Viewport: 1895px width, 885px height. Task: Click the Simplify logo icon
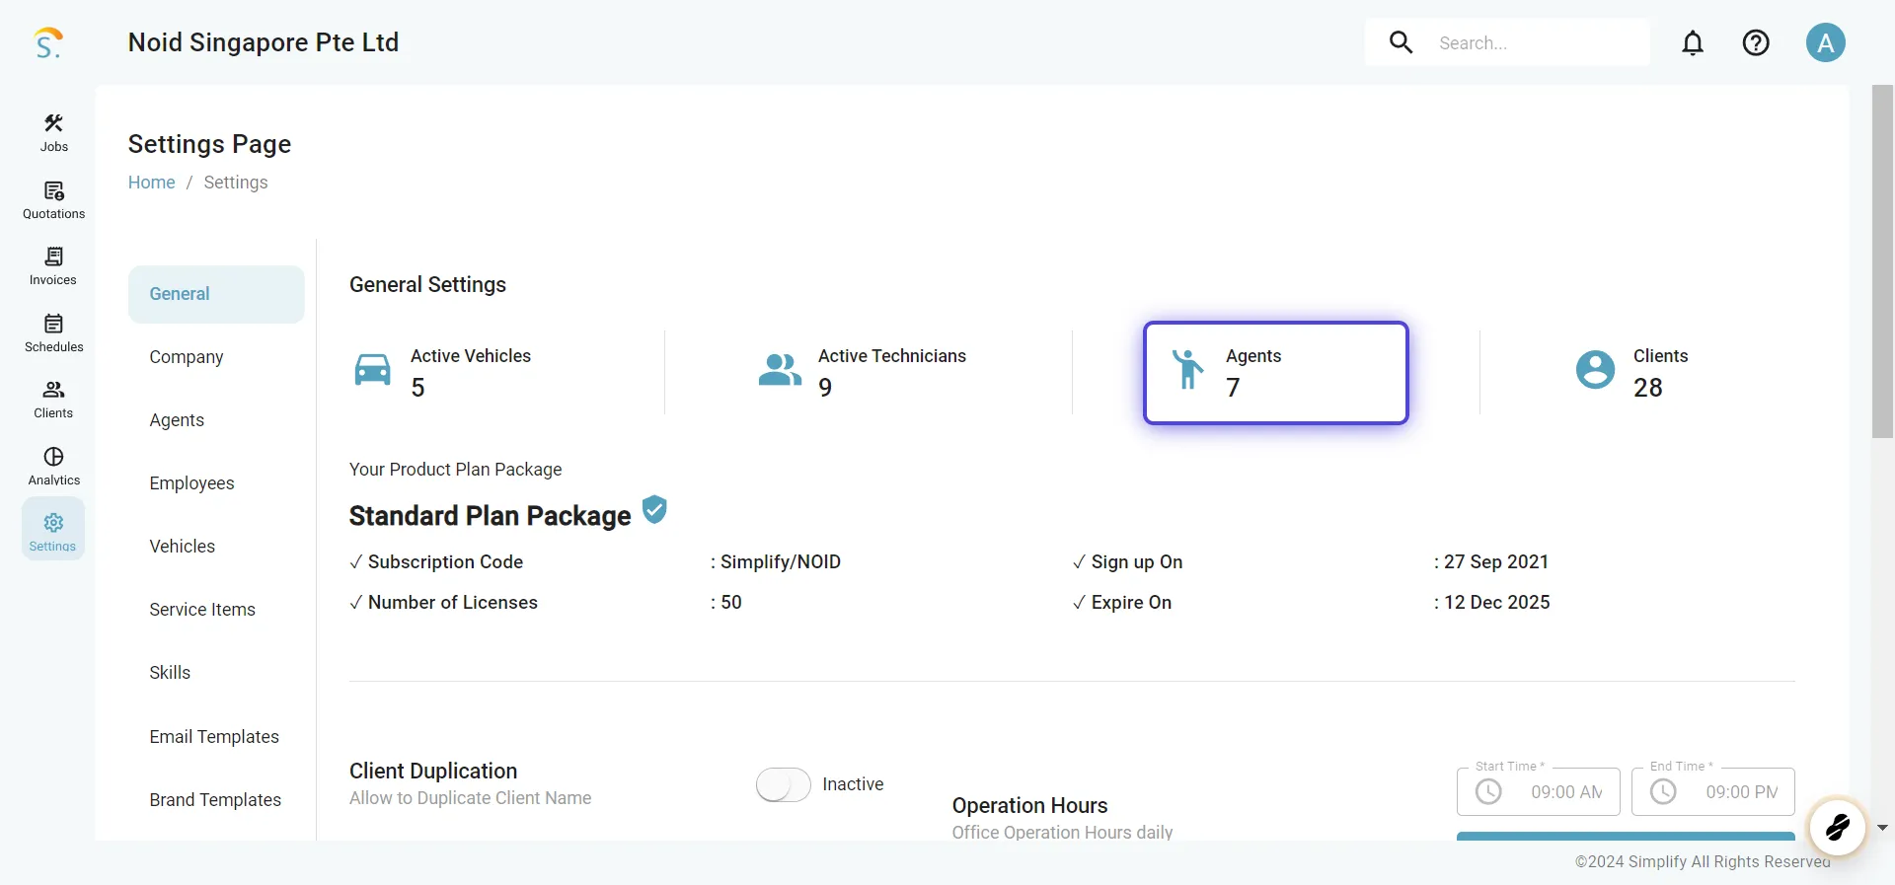click(48, 43)
